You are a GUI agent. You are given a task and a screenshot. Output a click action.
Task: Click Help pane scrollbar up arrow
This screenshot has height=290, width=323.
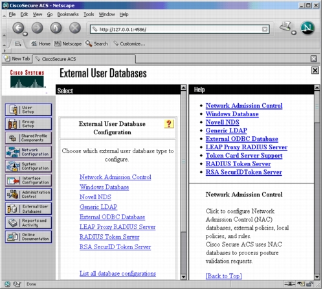click(x=317, y=88)
